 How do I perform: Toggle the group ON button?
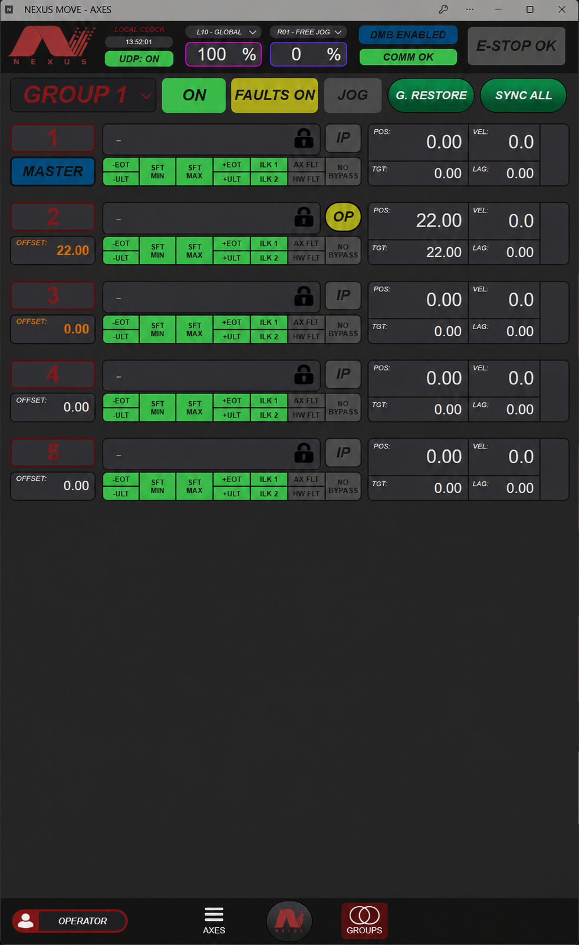click(194, 95)
